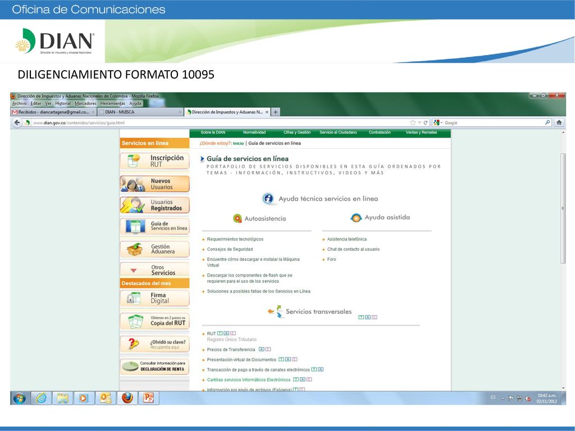Open the Archivo menu
This screenshot has height=431, width=575.
pyautogui.click(x=19, y=103)
